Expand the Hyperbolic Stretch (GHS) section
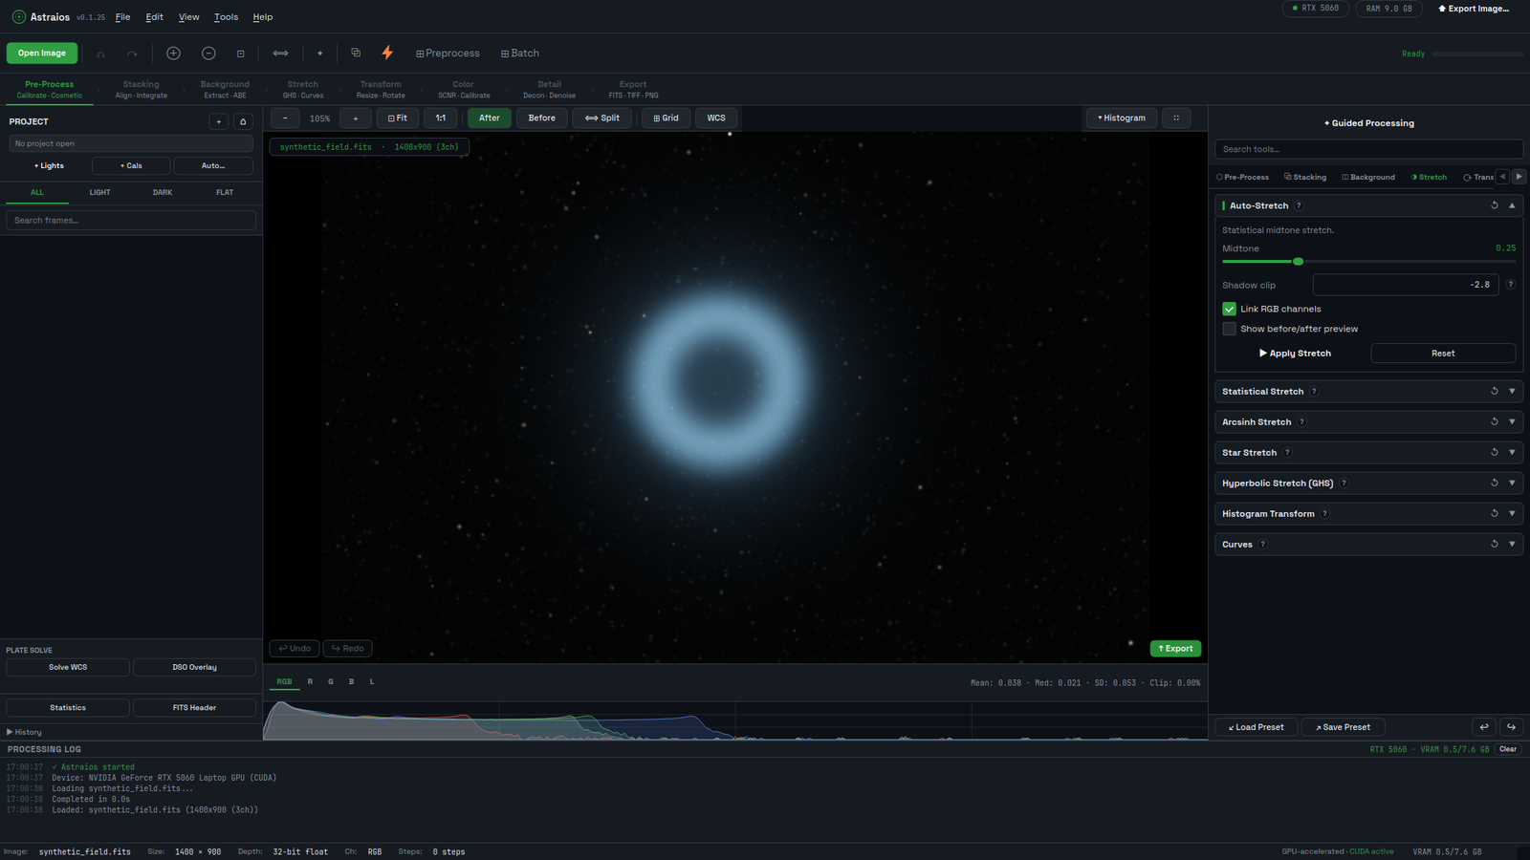This screenshot has height=860, width=1530. pos(1512,484)
